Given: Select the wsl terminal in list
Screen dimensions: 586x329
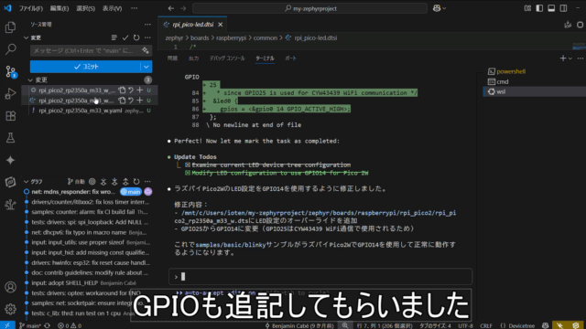Looking at the screenshot, I should click(x=501, y=91).
